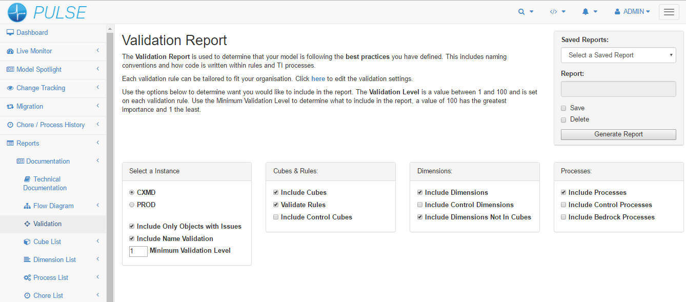
Task: Click the 'here' link to edit settings
Action: 318,79
